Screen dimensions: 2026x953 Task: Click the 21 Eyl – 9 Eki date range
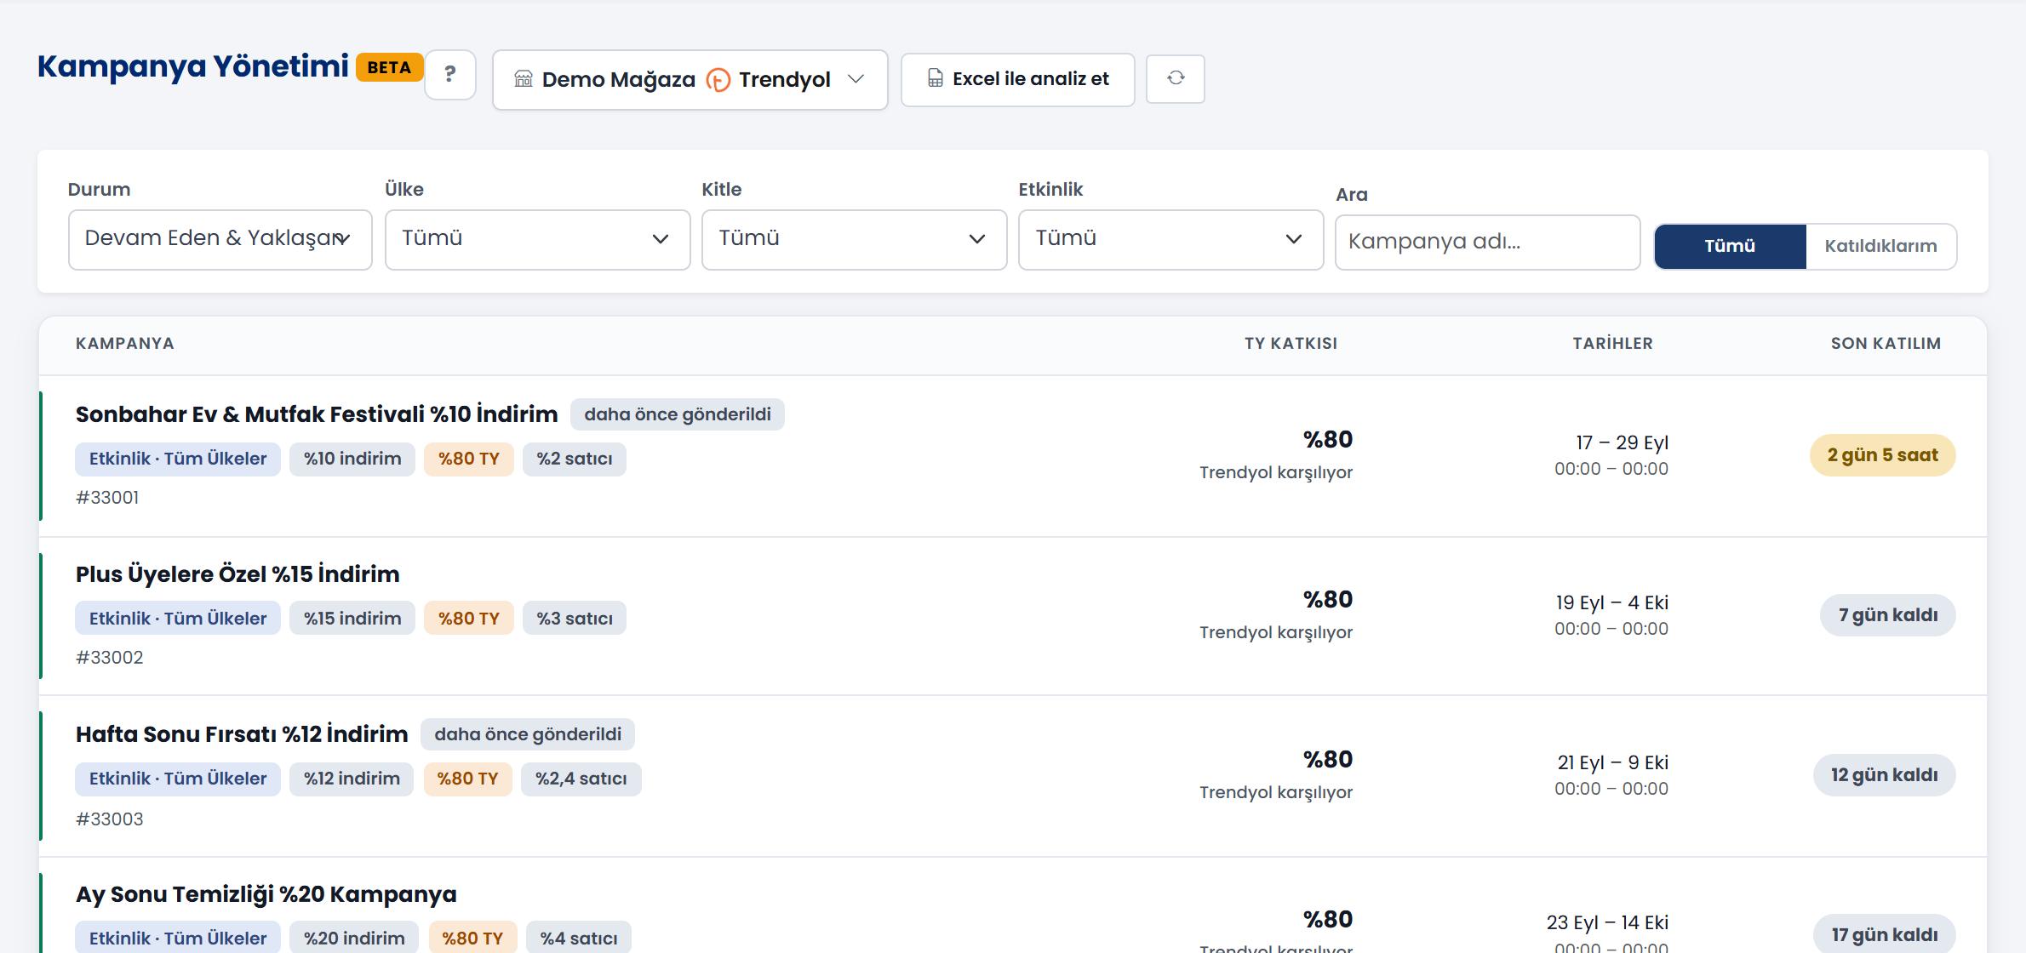click(x=1612, y=763)
